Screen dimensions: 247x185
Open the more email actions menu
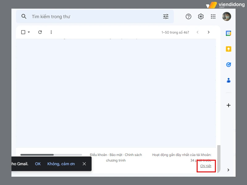51,32
